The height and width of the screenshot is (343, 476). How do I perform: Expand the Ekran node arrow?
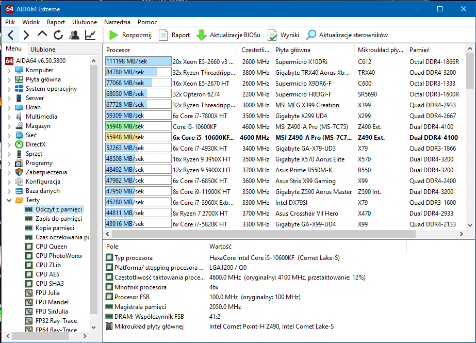9,107
